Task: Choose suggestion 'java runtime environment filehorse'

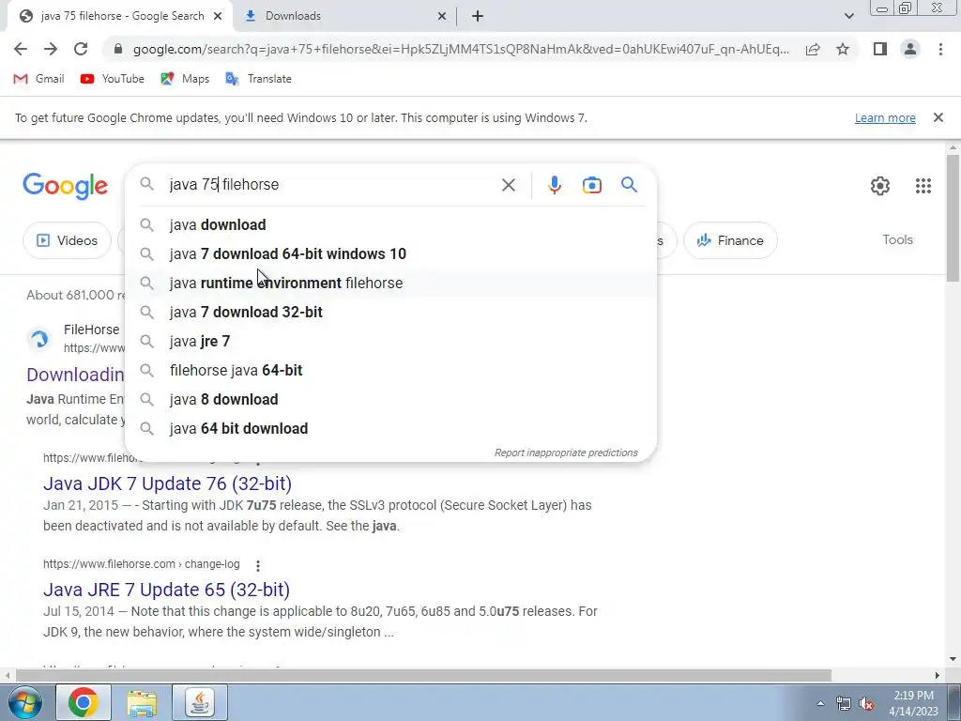Action: 390,283
